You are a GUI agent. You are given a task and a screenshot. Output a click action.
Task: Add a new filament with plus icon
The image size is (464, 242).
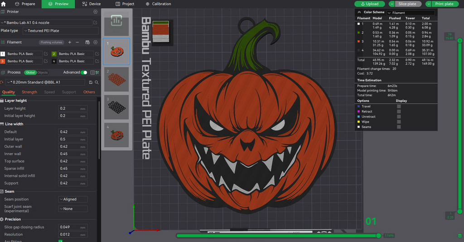pyautogui.click(x=69, y=42)
